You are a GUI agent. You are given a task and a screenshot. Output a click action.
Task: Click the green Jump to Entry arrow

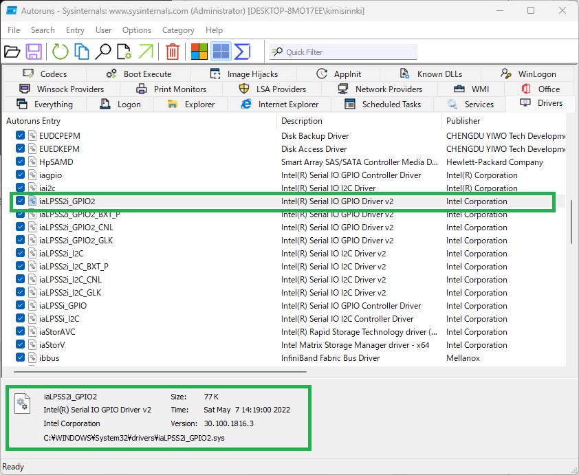[x=146, y=52]
